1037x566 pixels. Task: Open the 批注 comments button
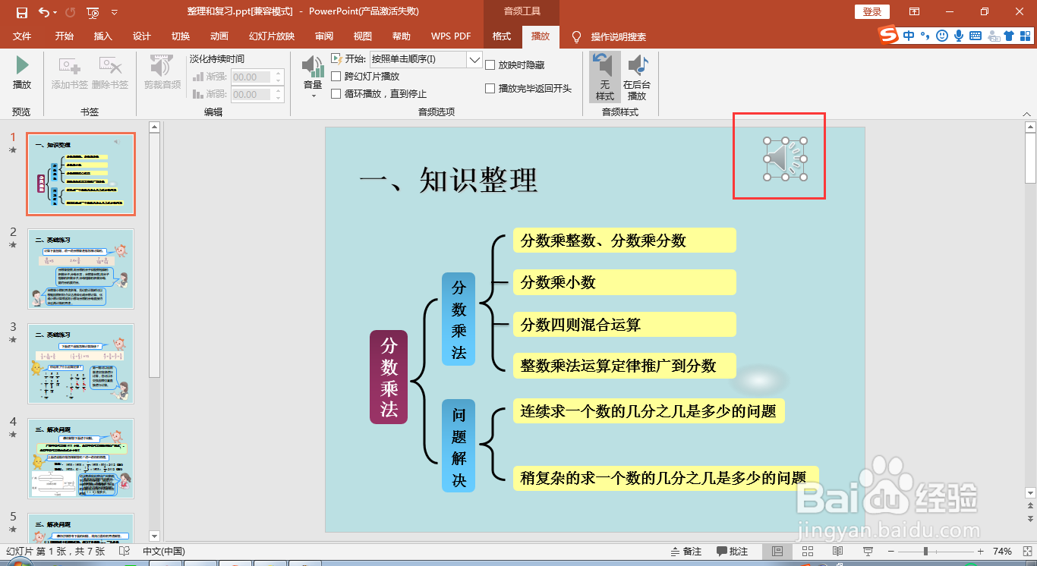pyautogui.click(x=732, y=552)
